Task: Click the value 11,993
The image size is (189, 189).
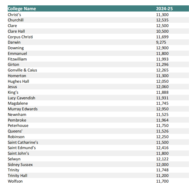Action: [x=162, y=59]
